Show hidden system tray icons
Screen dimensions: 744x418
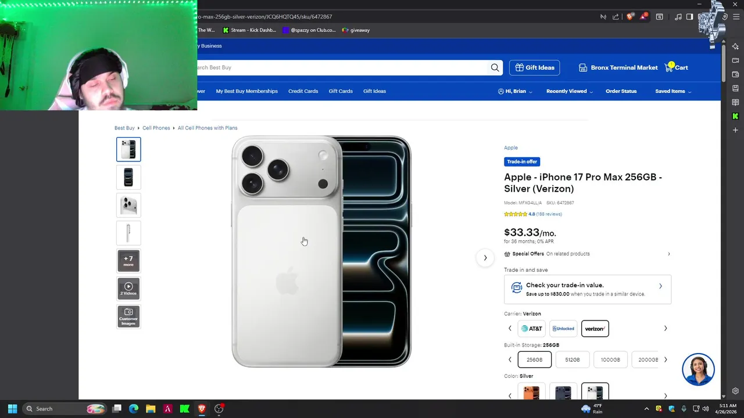(646, 409)
